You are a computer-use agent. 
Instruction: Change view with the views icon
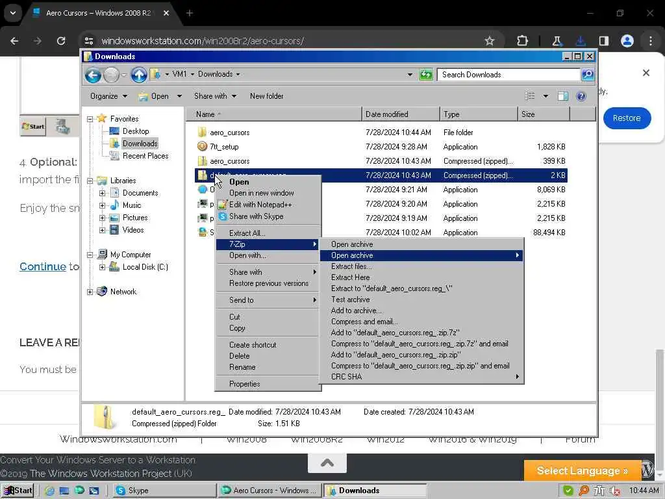pyautogui.click(x=530, y=96)
